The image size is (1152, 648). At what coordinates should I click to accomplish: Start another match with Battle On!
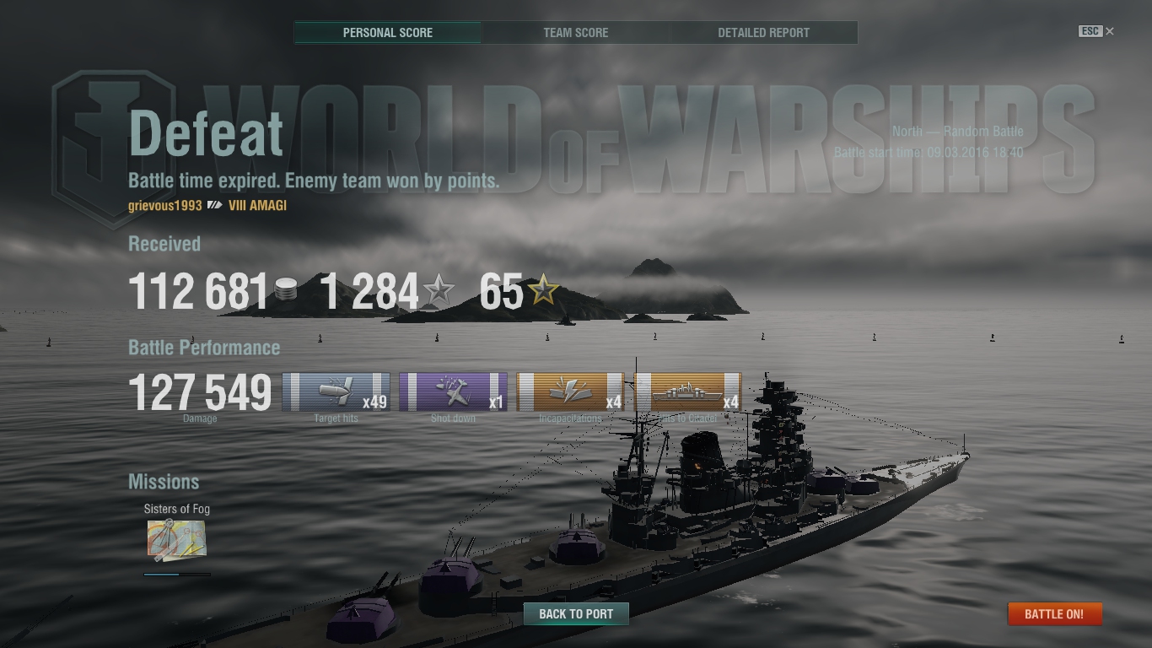click(x=1054, y=613)
